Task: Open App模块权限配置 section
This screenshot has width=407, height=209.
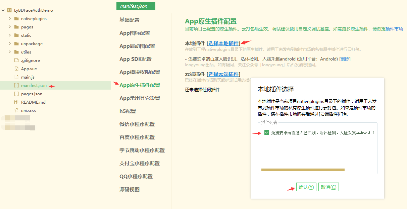Action: (x=140, y=72)
